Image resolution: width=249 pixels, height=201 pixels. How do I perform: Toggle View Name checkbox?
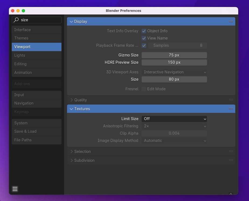(x=144, y=38)
